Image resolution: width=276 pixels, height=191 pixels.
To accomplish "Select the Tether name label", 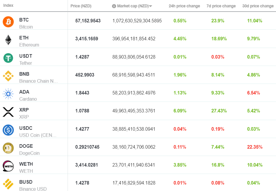I will [x=26, y=63].
